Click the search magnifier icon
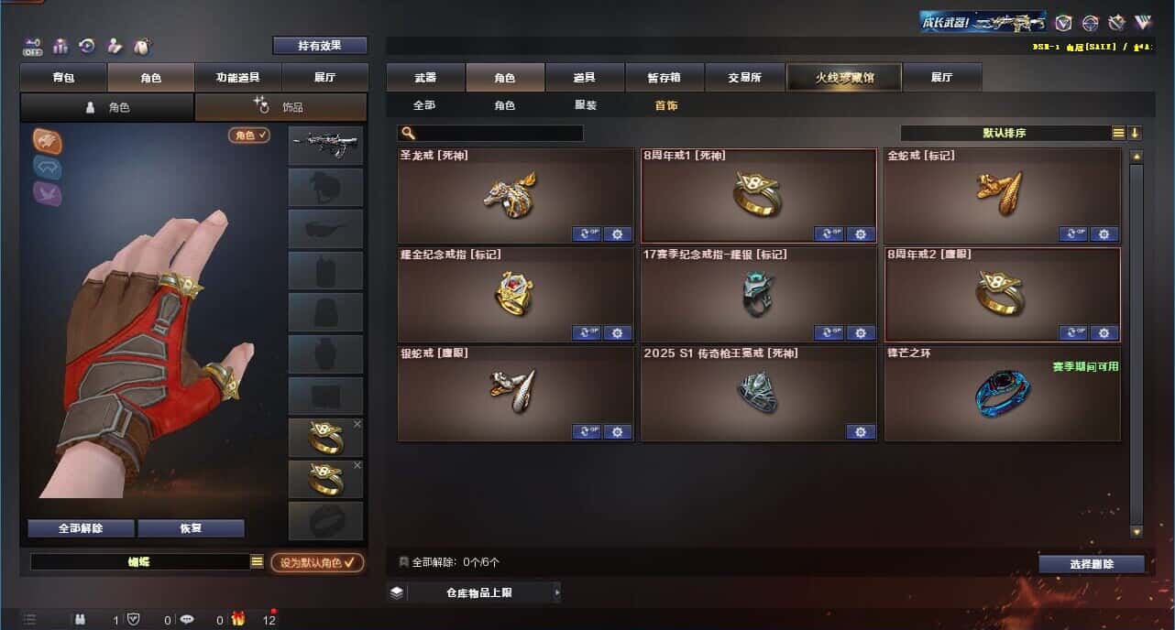 [x=408, y=134]
